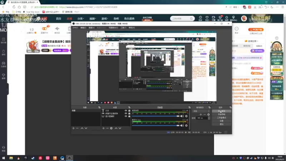Open OBS 帮助(H) menu
Screen dimensions: 286x161
132,28
